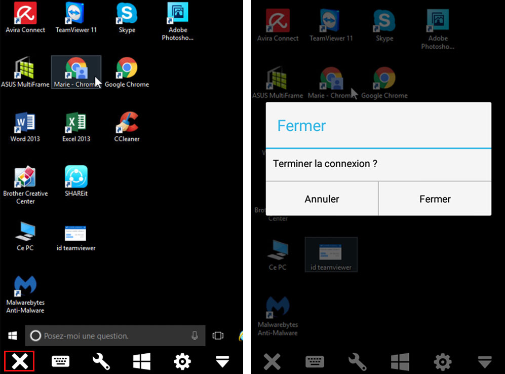Image resolution: width=505 pixels, height=374 pixels.
Task: Click Annuler in the Fermer dialog
Action: pos(322,199)
